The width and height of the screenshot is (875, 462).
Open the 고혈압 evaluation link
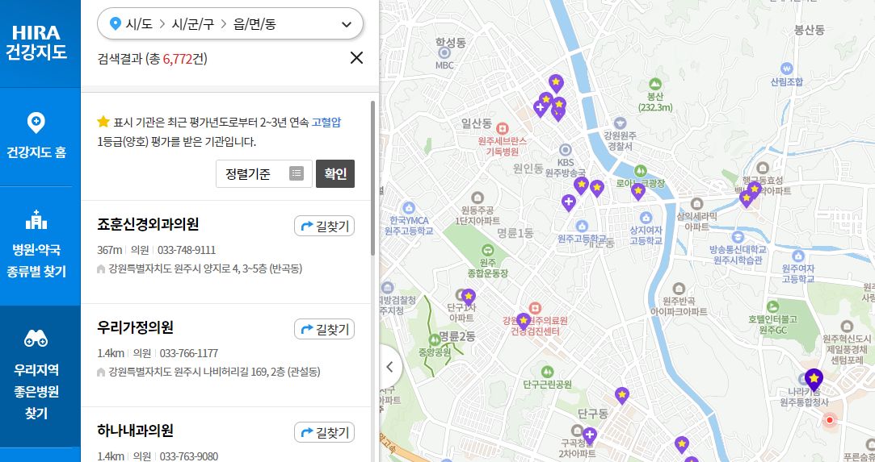326,122
